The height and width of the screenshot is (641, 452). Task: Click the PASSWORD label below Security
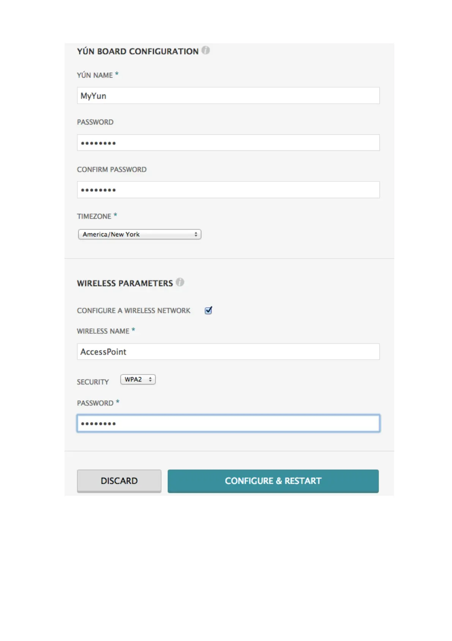pyautogui.click(x=95, y=403)
